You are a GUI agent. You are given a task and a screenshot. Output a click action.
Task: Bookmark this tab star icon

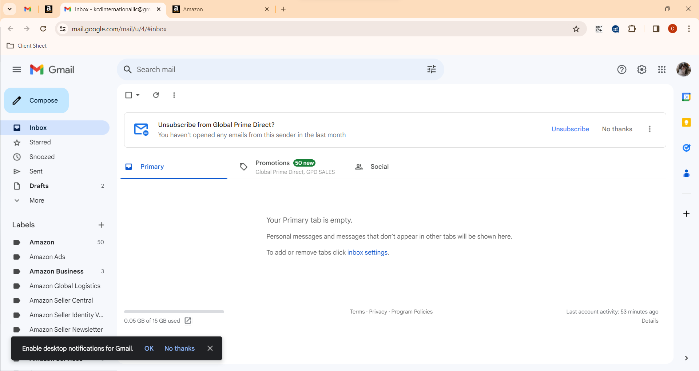pos(576,29)
